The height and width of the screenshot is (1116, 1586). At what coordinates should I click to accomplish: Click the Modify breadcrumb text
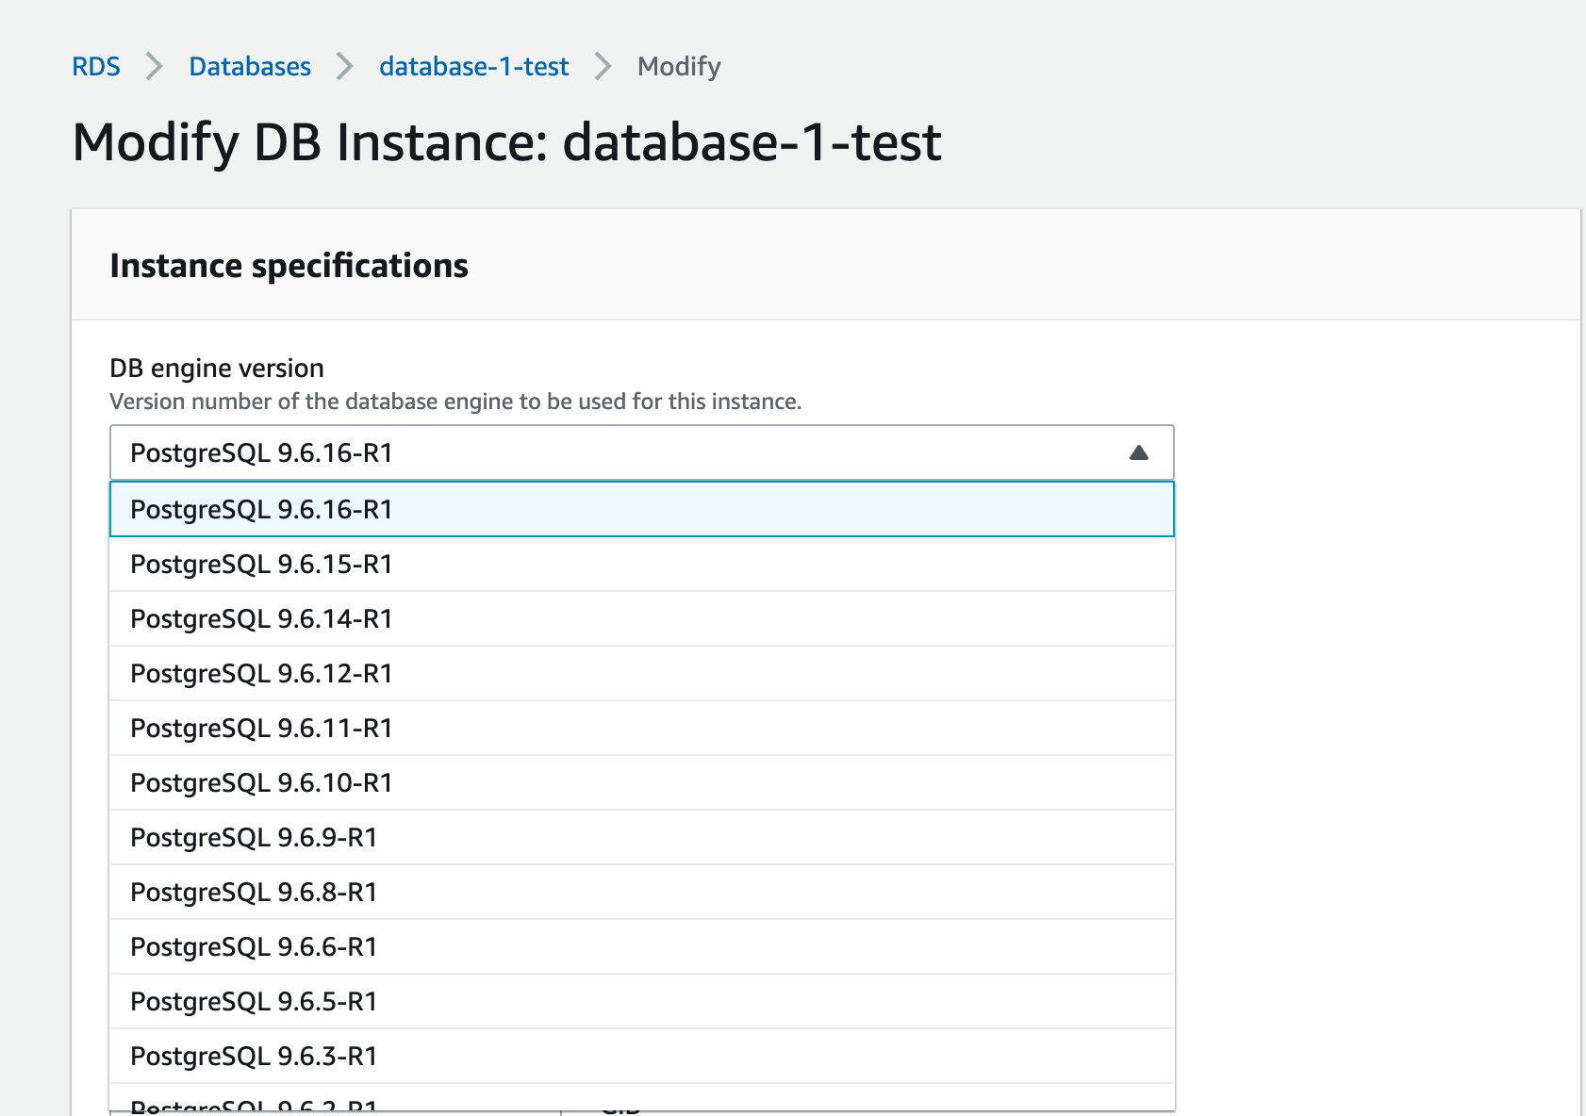(x=679, y=67)
